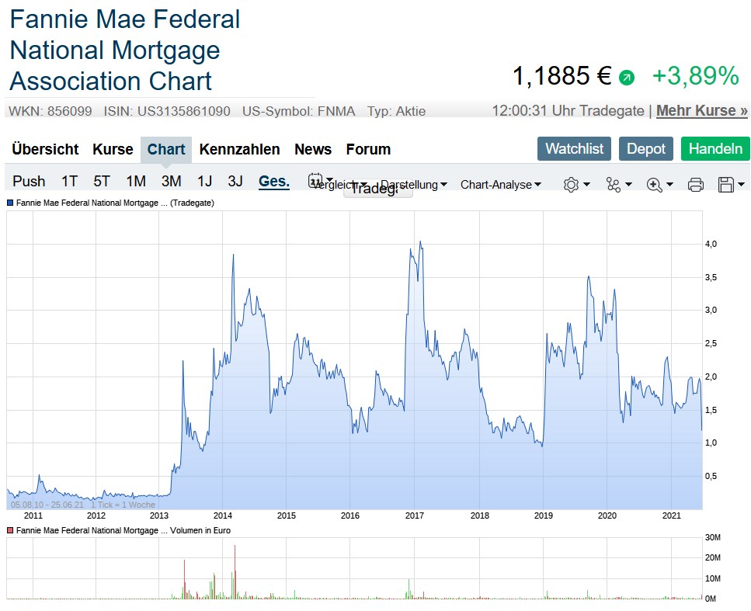Switch to the Kennzahlen tab

coord(239,149)
